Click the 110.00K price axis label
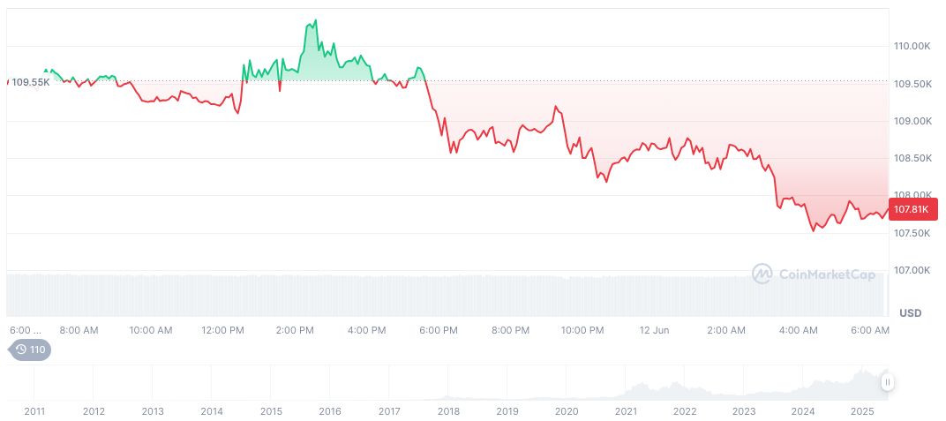 coord(911,46)
